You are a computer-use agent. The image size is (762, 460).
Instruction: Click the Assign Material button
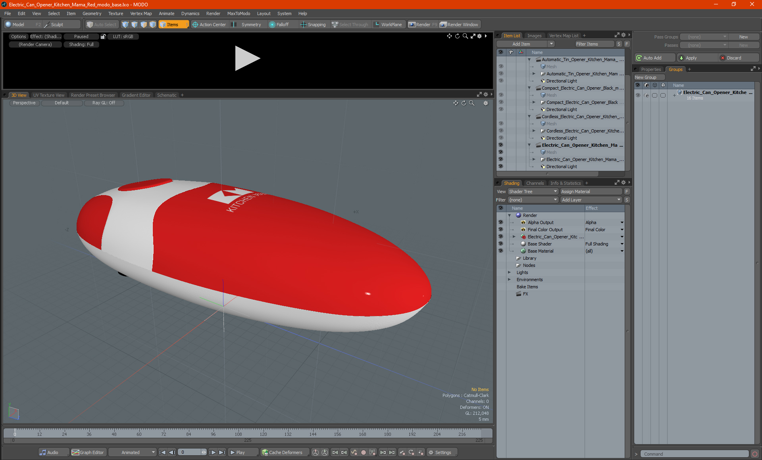point(591,192)
